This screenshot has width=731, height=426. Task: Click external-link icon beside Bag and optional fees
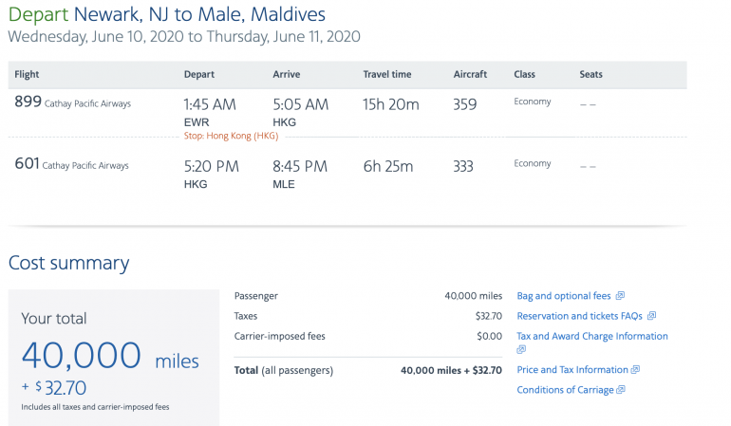coord(621,296)
